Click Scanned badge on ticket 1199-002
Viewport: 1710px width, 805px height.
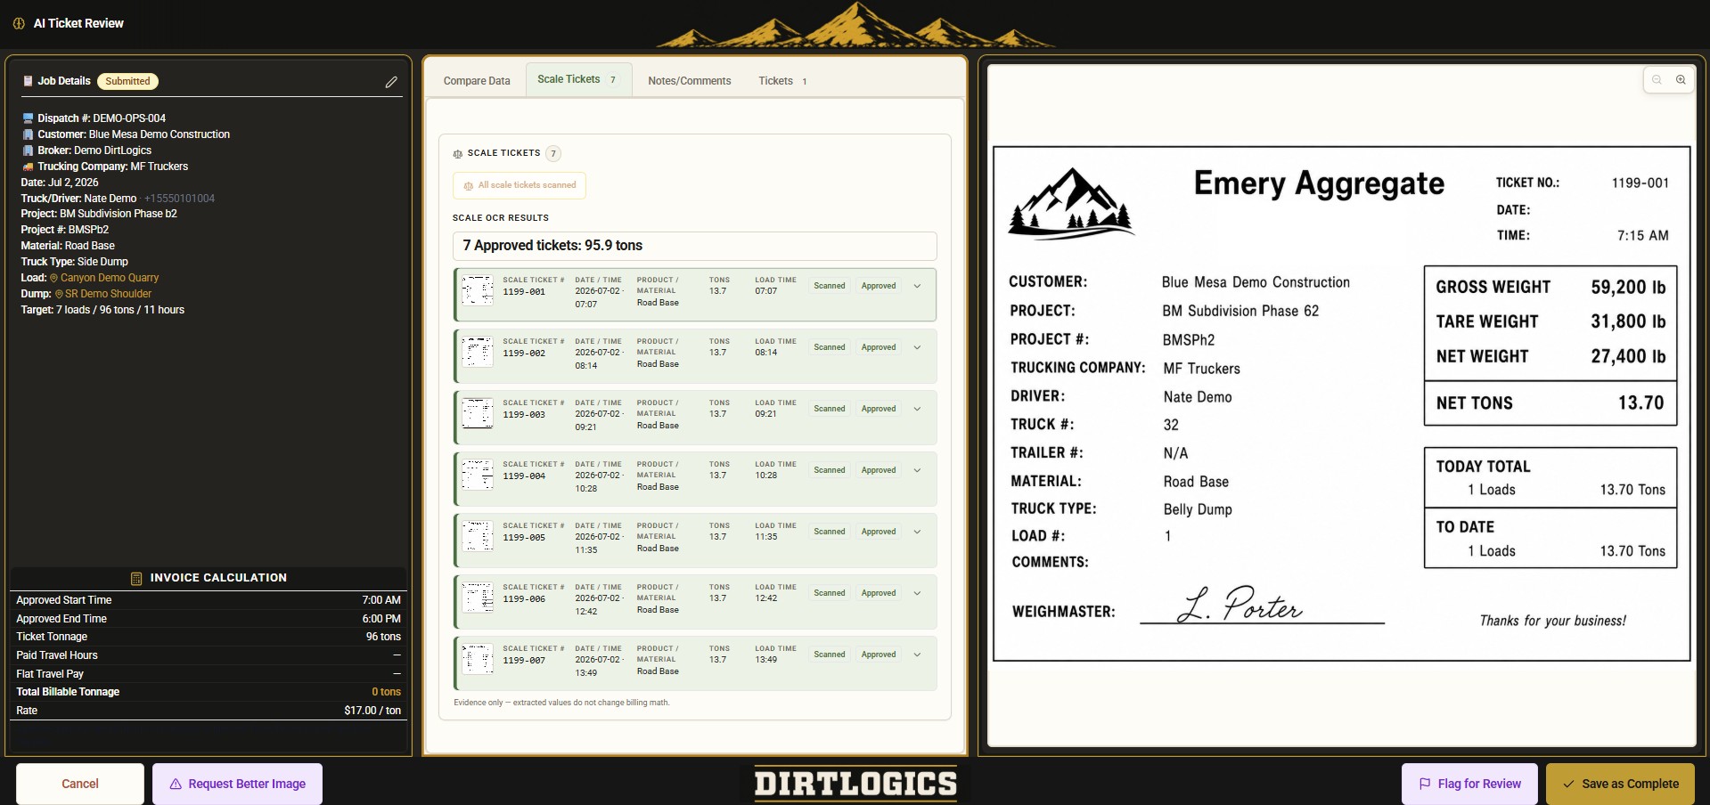[x=829, y=347]
